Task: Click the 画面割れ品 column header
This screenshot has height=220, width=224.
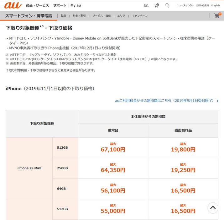Action: tap(183, 130)
